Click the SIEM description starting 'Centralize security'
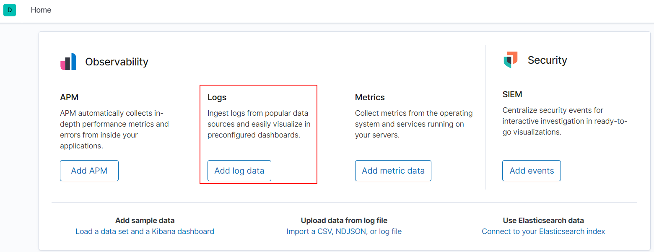The image size is (654, 252). (565, 121)
